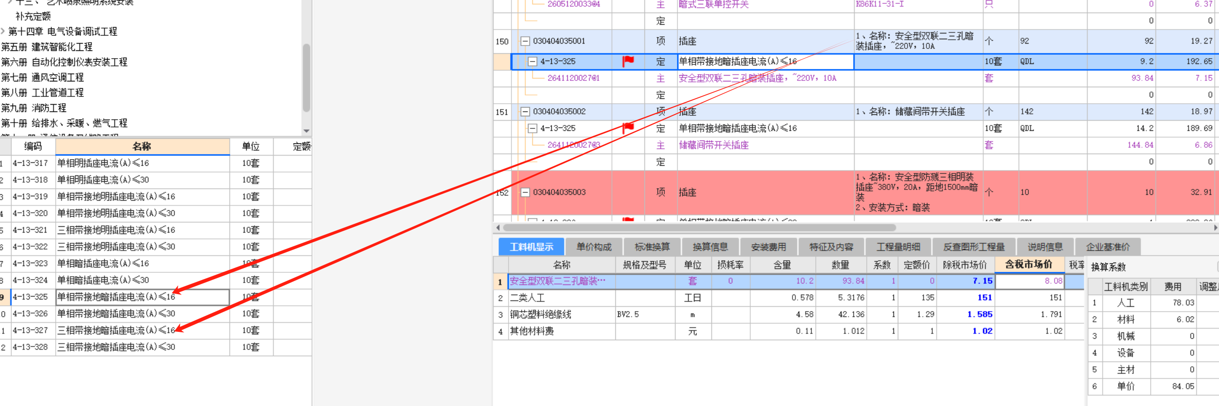The image size is (1219, 406).
Task: Click the name cell of the highlighted 4-13-325 row
Action: coord(765,62)
